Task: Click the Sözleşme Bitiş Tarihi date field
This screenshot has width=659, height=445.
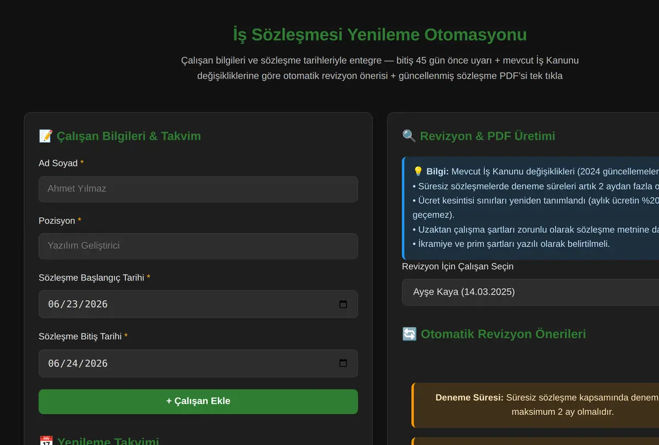Action: [x=198, y=363]
